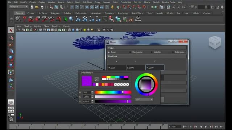Enable wireframe cube display in panel toolbar
This screenshot has height=130, width=232.
(70, 30)
